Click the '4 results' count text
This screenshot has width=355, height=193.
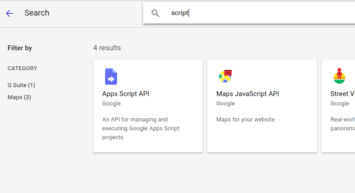pos(107,48)
